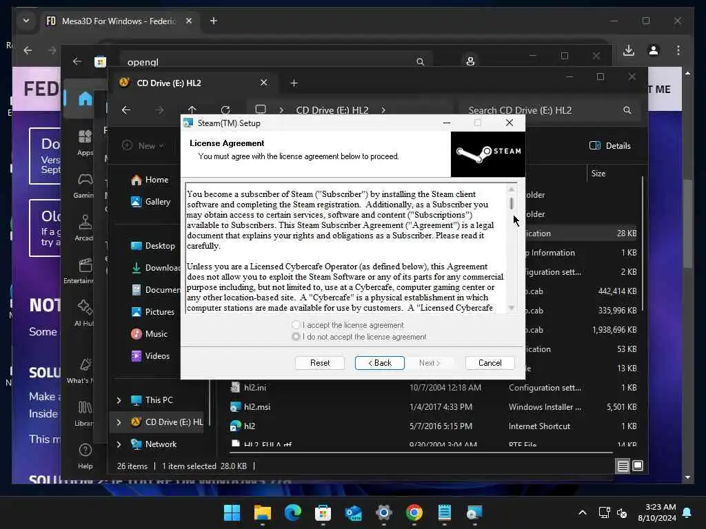Viewport: 706px width, 529px height.
Task: Select the hl2.ini file
Action: point(254,387)
